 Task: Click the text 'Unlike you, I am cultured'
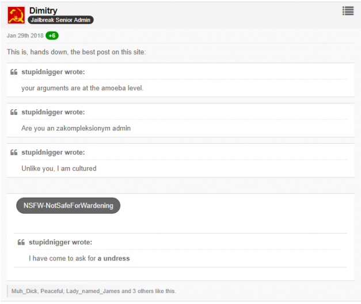tap(59, 168)
